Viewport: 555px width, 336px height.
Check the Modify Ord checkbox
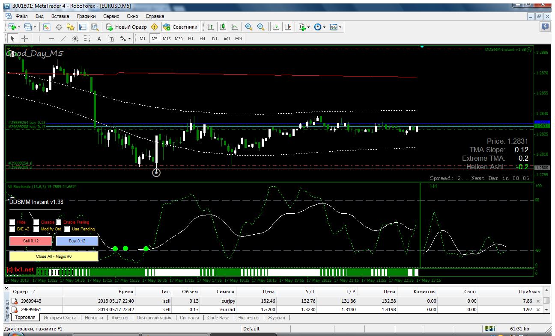click(36, 229)
